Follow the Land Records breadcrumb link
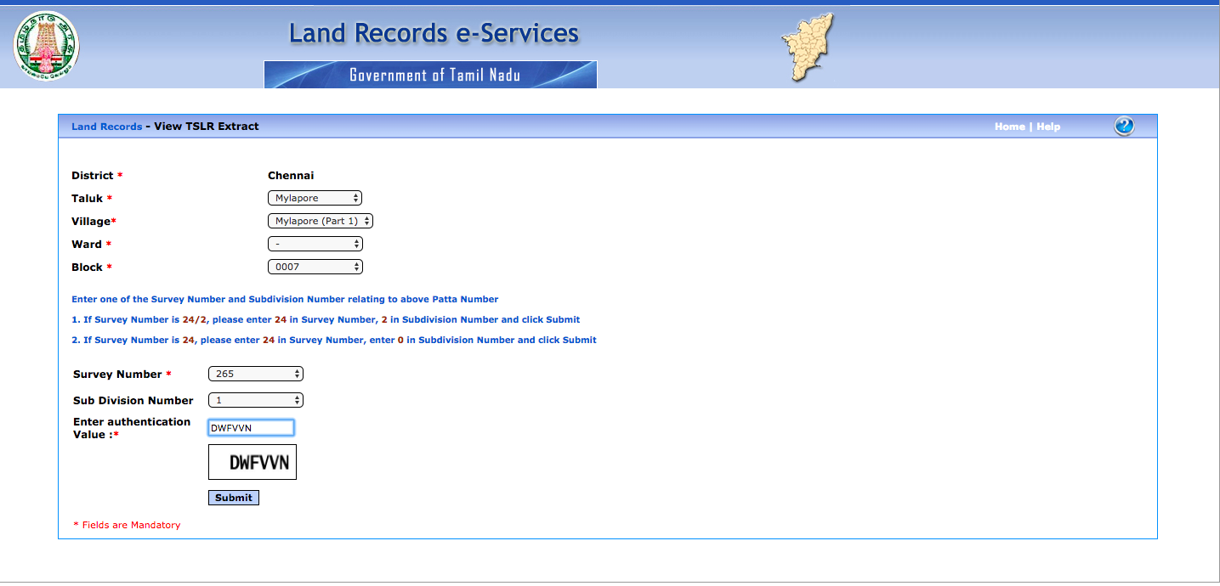This screenshot has height=586, width=1220. (106, 127)
